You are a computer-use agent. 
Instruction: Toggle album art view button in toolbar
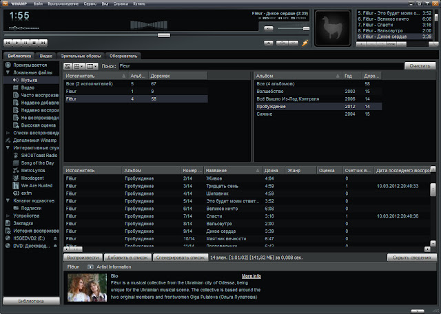pyautogui.click(x=68, y=66)
